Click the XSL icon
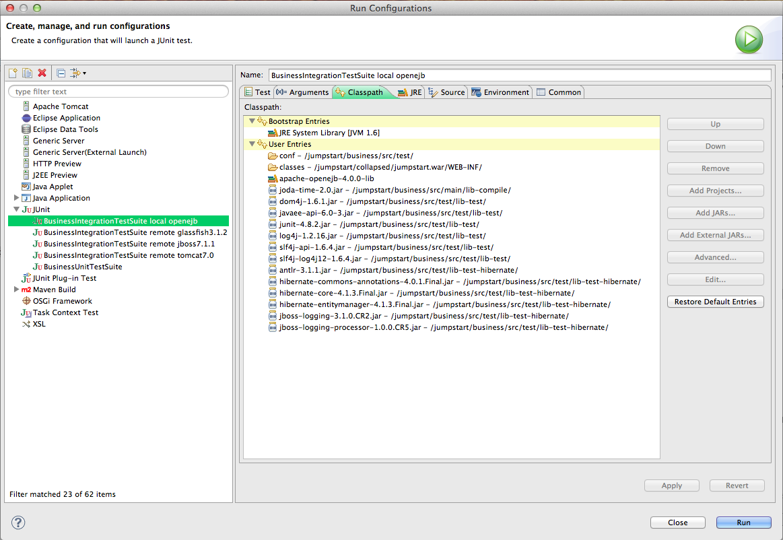Screen dimensions: 783x540 tap(26, 324)
